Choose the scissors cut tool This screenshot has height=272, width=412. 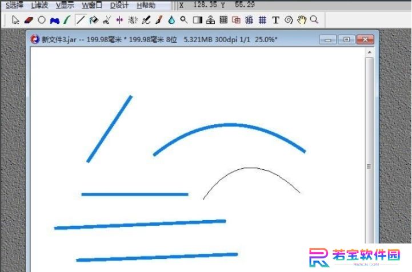click(106, 20)
